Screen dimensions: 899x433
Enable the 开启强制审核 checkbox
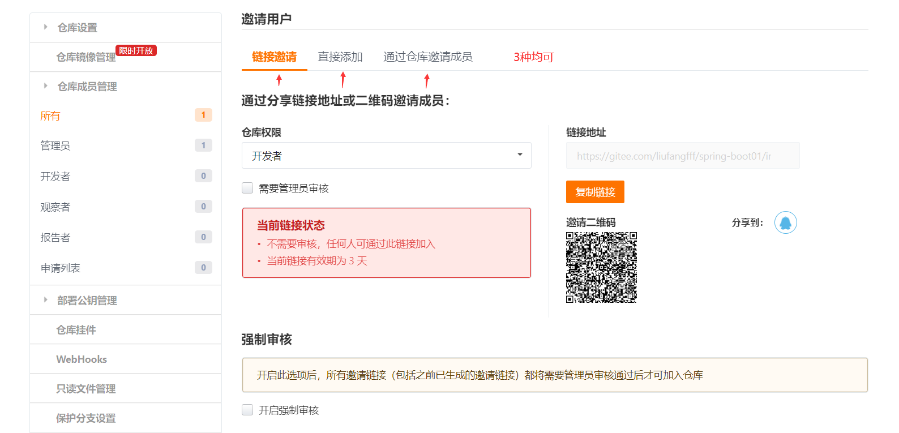click(x=247, y=410)
